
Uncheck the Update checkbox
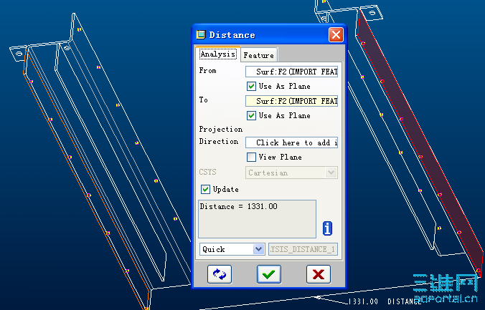pos(205,189)
